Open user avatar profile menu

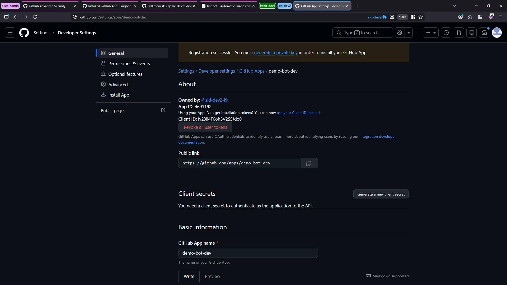pos(497,33)
